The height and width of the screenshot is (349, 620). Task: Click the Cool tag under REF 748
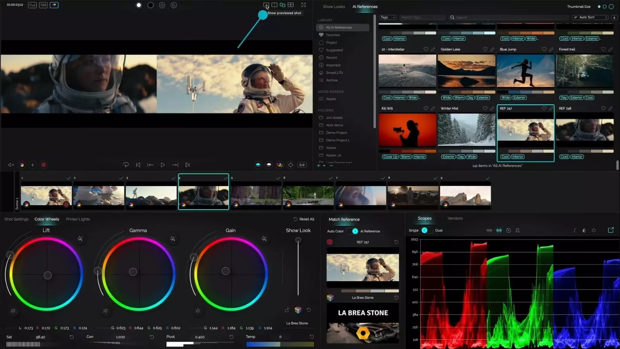[x=564, y=157]
